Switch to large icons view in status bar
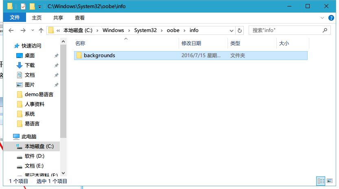Viewport: 339px width, 189px height. tap(330, 181)
